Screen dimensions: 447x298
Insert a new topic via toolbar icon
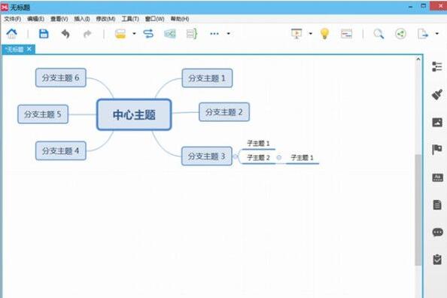(120, 34)
